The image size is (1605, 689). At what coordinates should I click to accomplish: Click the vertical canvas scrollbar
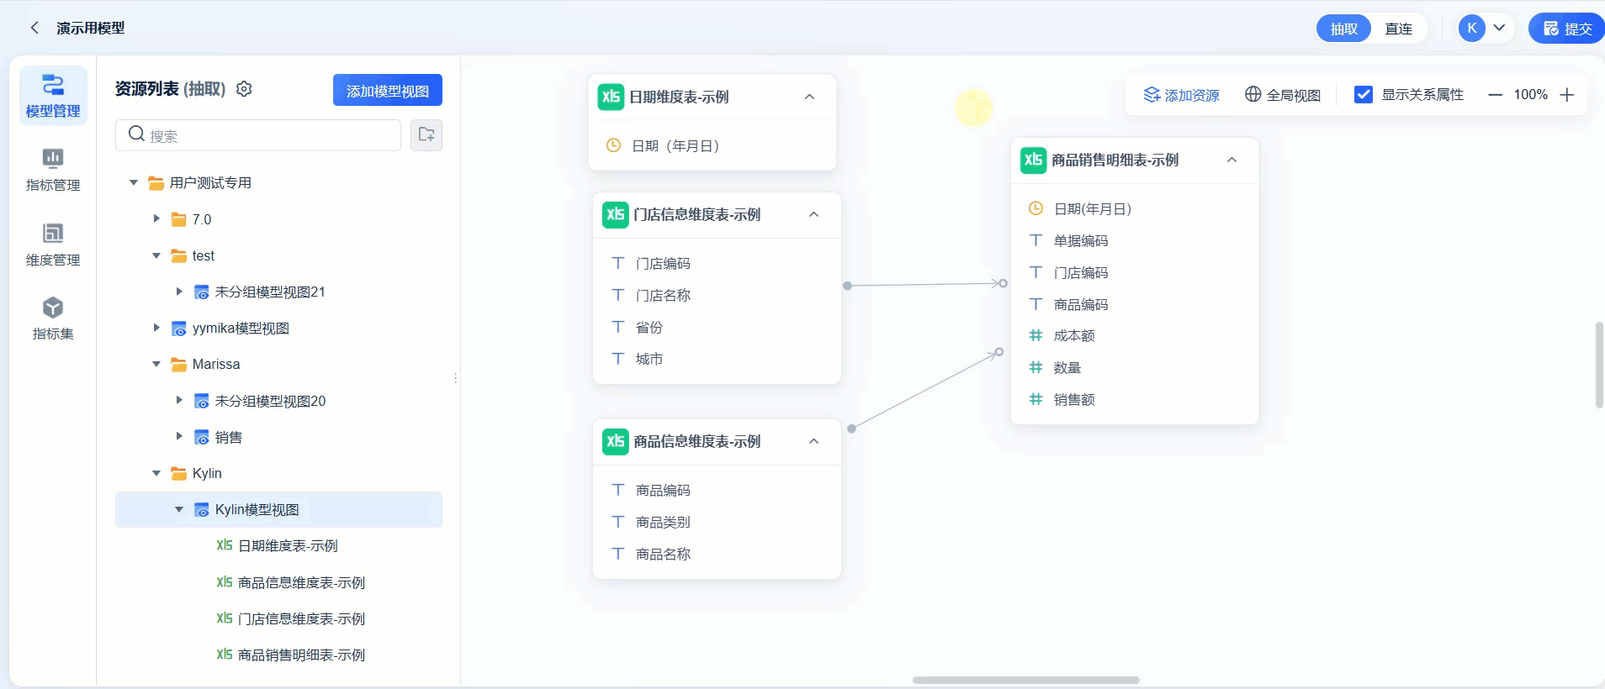tap(1599, 365)
